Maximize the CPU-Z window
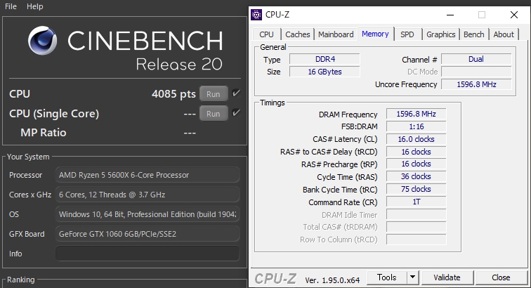531x288 pixels. click(482, 15)
